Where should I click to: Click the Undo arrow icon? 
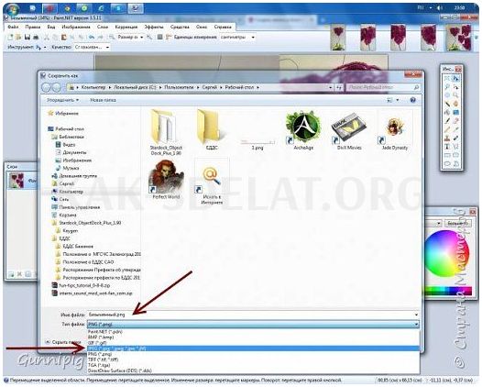point(92,38)
